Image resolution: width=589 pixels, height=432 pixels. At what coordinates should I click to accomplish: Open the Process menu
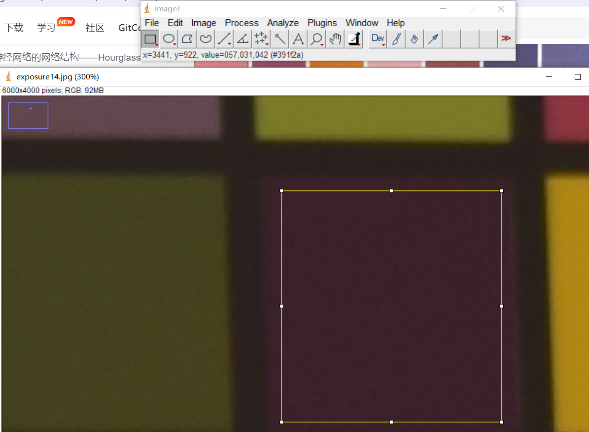(x=242, y=23)
